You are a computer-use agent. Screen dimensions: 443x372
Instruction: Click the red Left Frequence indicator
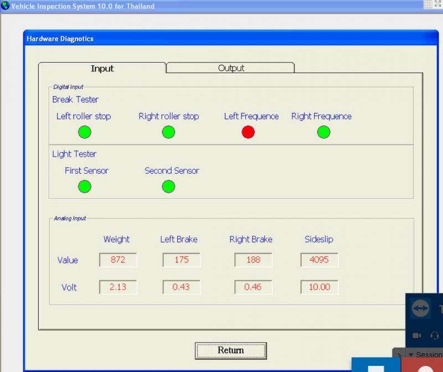[x=248, y=132]
